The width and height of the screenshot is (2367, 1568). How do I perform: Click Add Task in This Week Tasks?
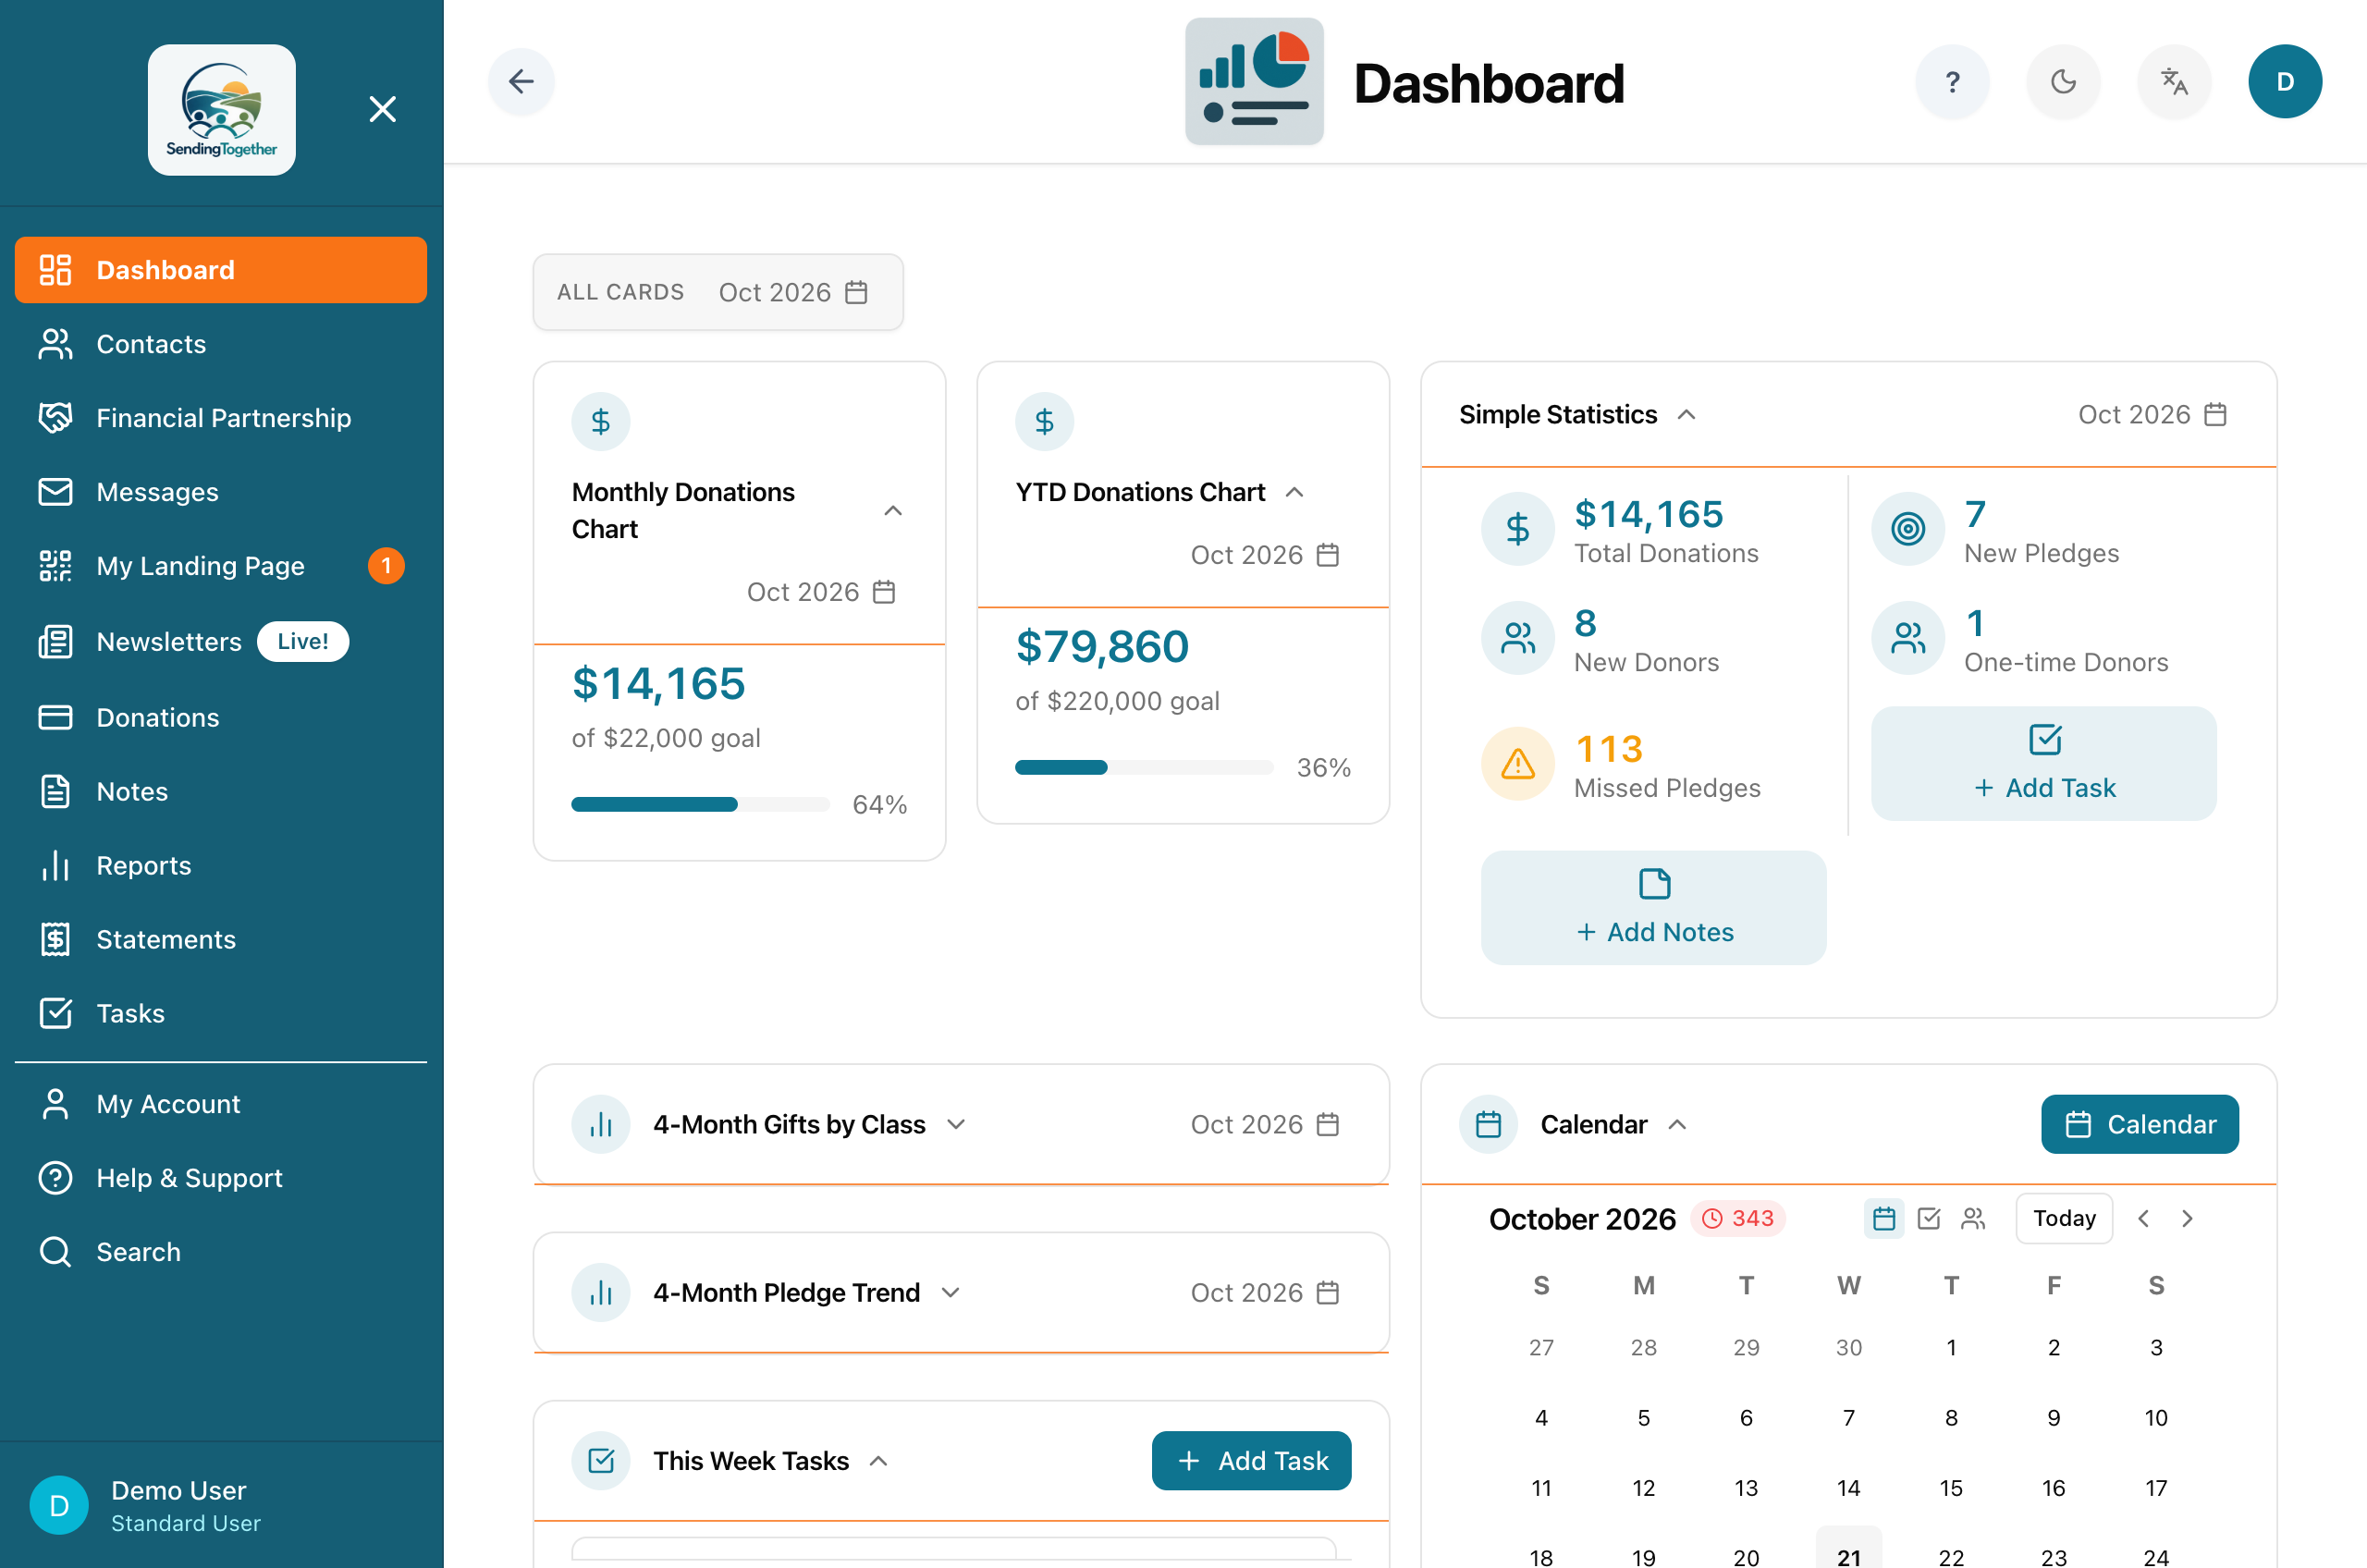click(x=1251, y=1461)
